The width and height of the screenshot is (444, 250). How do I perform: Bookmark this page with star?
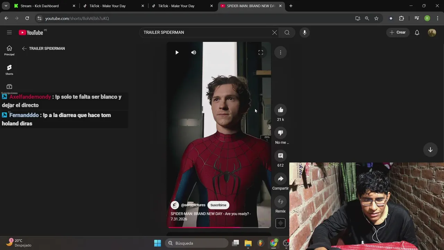coord(376,18)
